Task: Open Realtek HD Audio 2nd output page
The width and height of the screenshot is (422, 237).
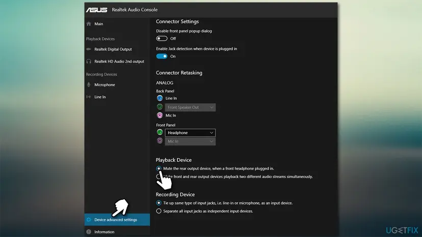Action: pos(117,62)
